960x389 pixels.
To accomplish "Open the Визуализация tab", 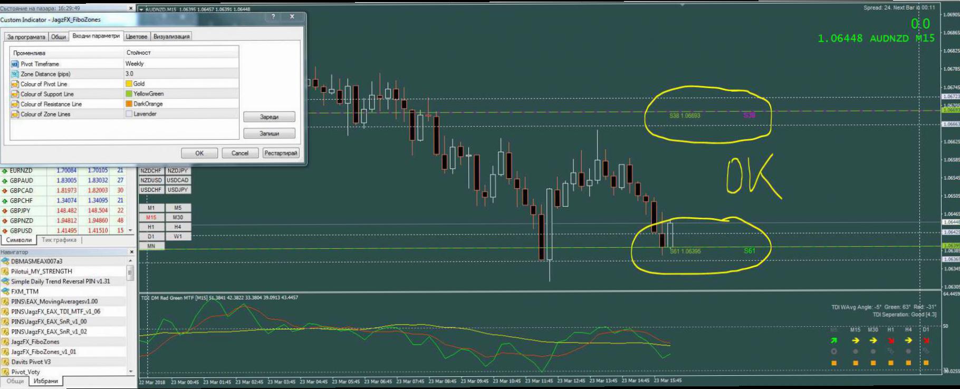I will tap(171, 36).
